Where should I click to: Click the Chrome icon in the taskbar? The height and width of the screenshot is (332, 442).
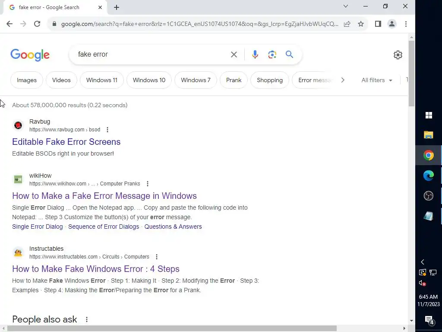tap(429, 155)
